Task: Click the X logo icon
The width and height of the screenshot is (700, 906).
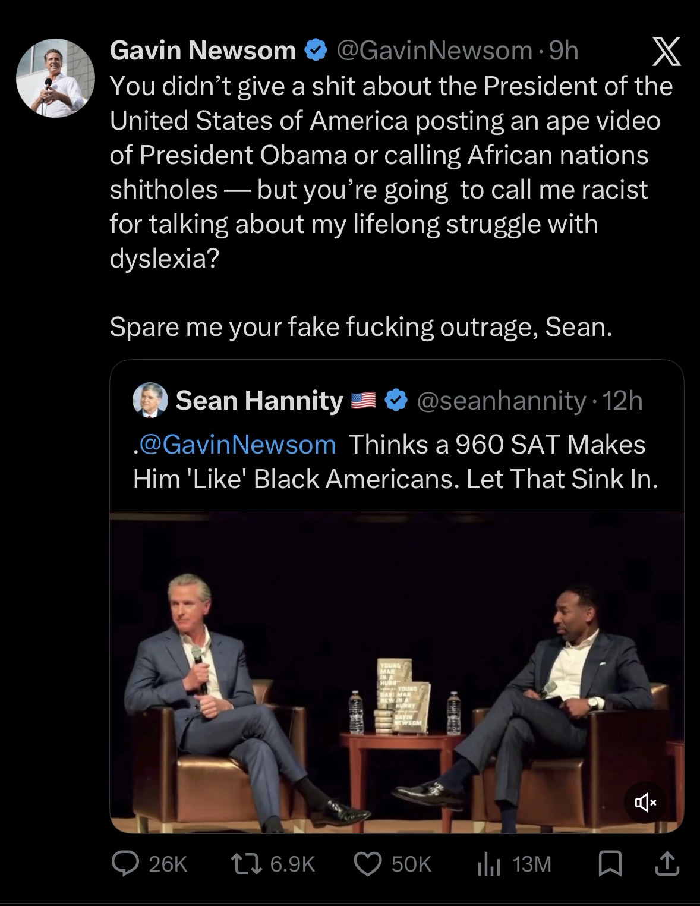Action: (x=666, y=52)
